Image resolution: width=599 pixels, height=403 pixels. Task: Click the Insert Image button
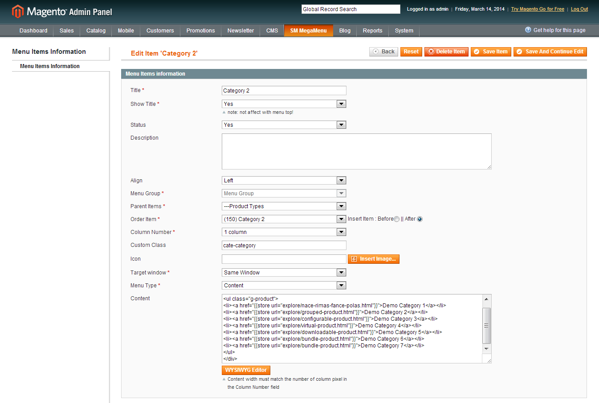(374, 259)
